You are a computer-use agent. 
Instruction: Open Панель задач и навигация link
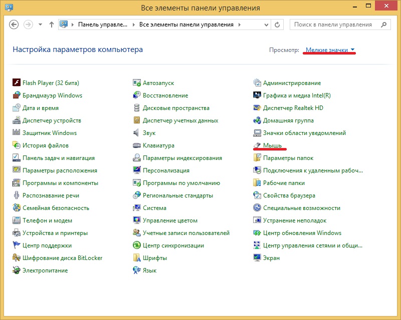(59, 158)
